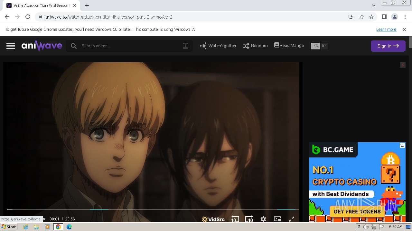The height and width of the screenshot is (231, 412).
Task: Click the video frame to pause
Action: 151,135
